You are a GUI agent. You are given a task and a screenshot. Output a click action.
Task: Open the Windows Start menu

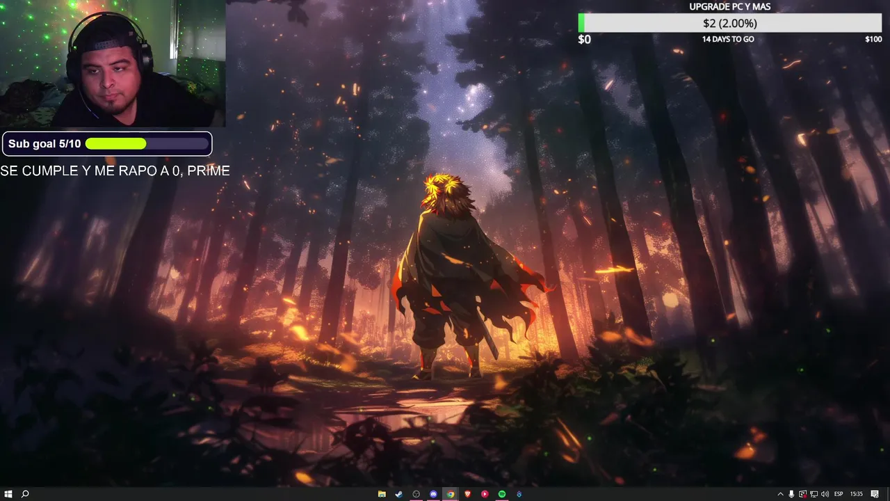(x=8, y=494)
